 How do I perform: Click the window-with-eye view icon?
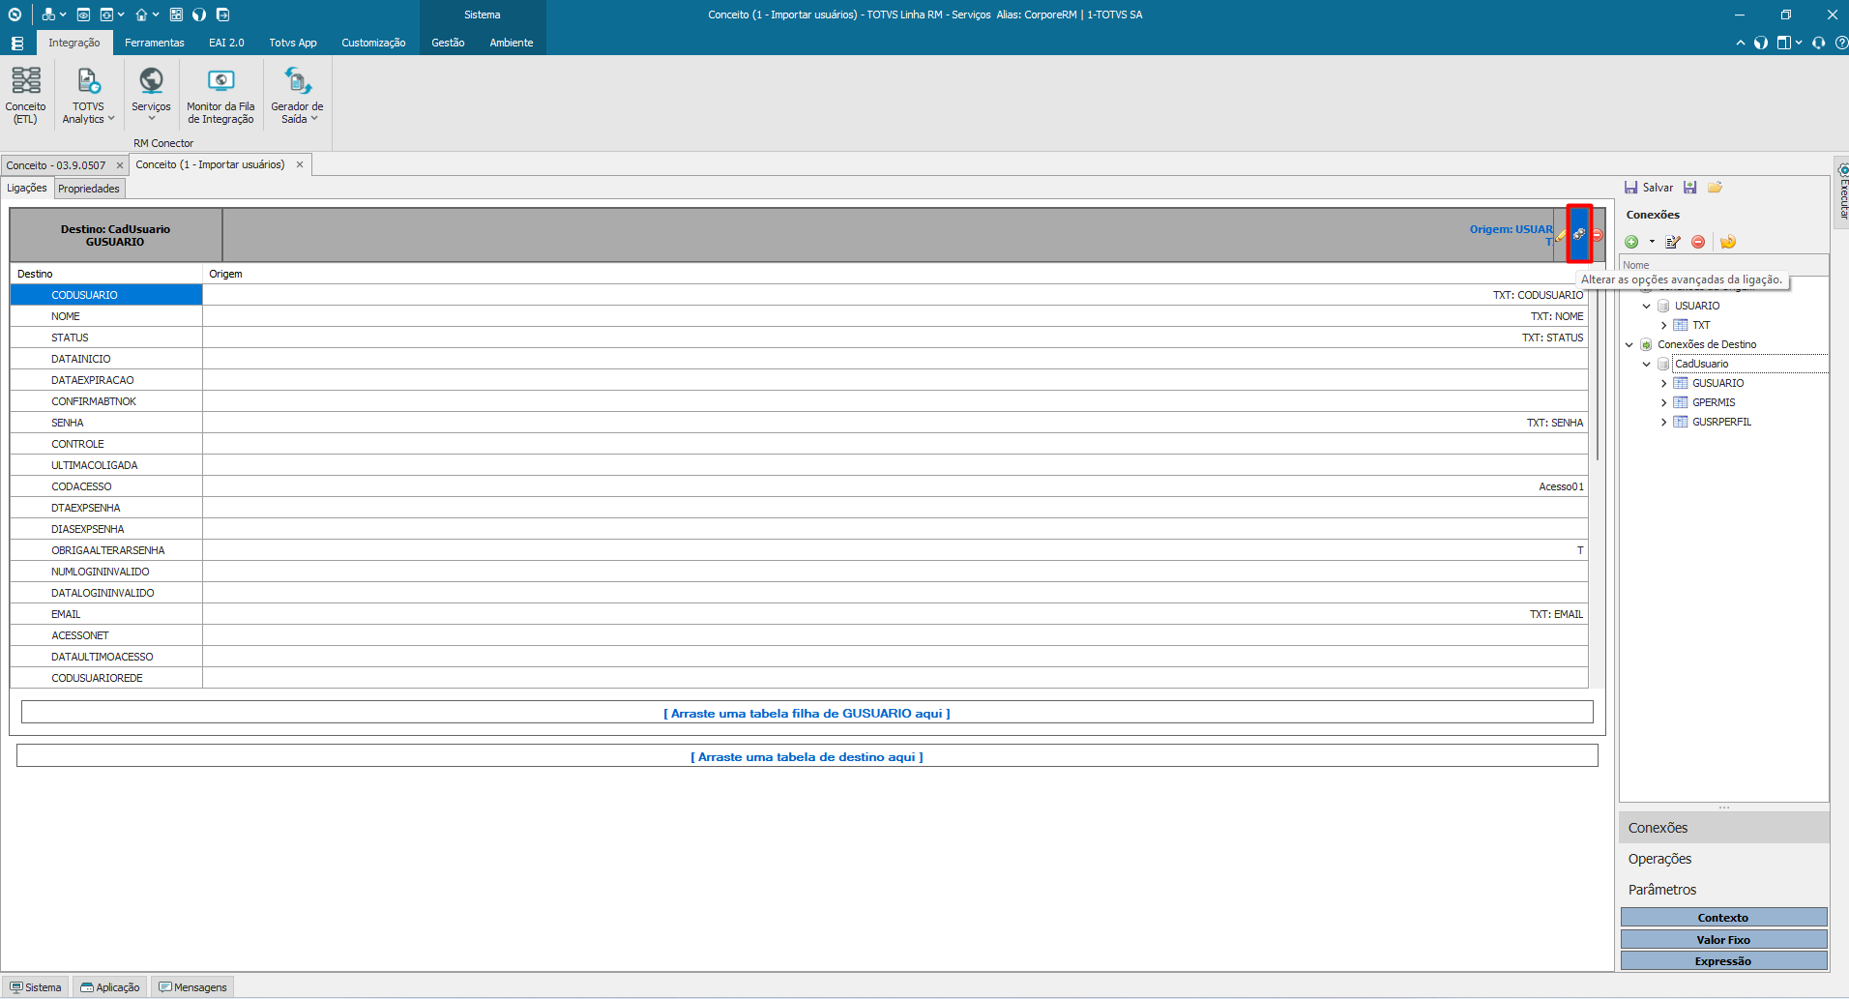83,15
